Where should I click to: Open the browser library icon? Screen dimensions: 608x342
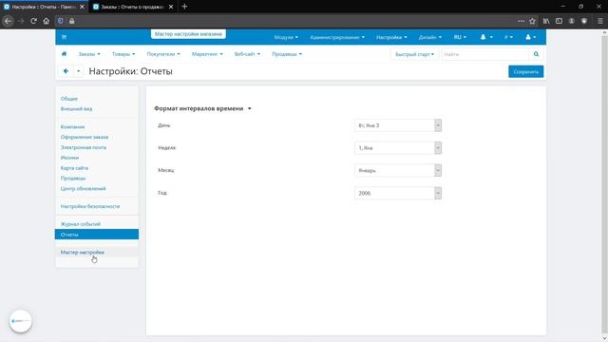click(x=546, y=21)
